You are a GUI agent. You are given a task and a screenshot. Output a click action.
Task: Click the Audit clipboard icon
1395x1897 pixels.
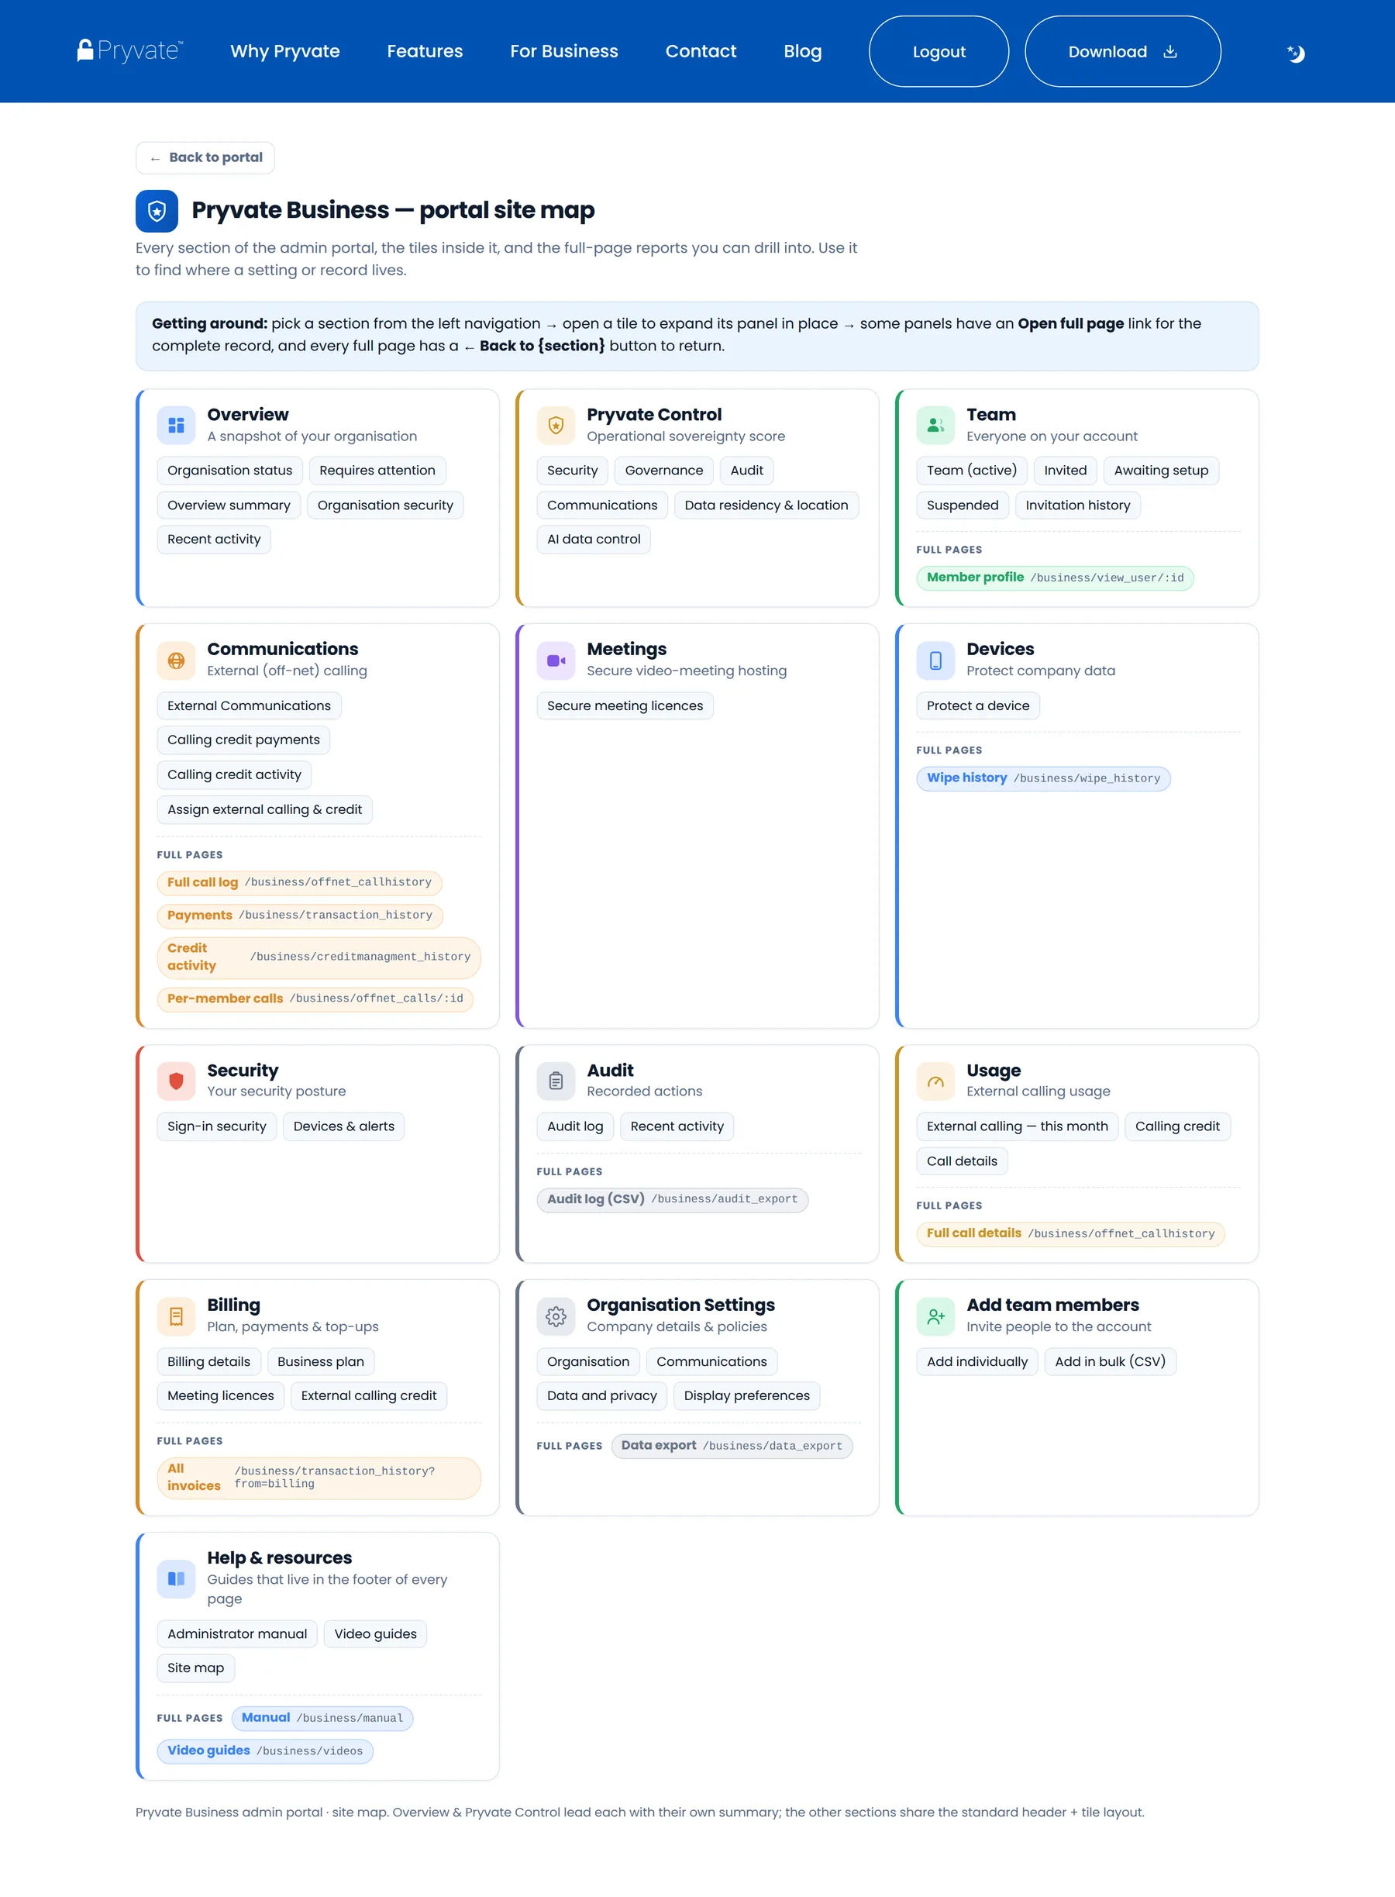coord(556,1081)
